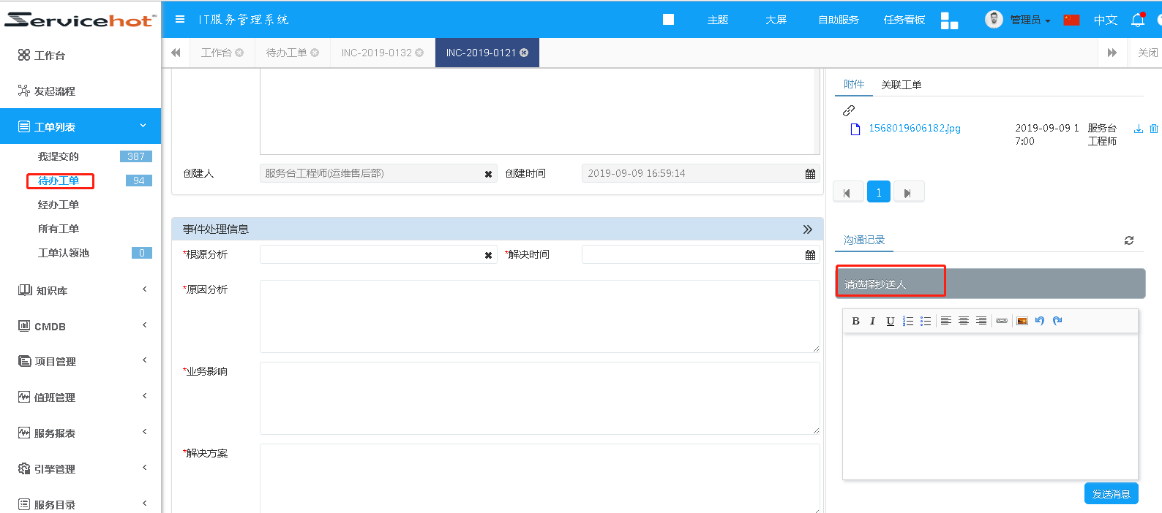This screenshot has height=513, width=1162.
Task: Open the 1568019606182.jpg file link
Action: (914, 128)
